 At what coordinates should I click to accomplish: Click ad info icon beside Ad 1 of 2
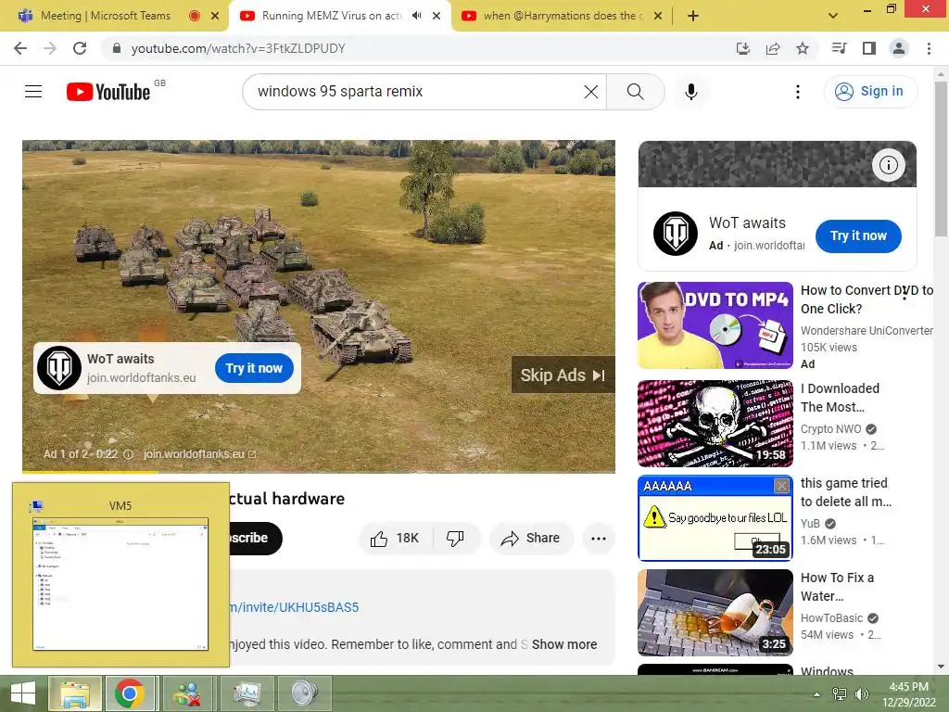point(128,454)
